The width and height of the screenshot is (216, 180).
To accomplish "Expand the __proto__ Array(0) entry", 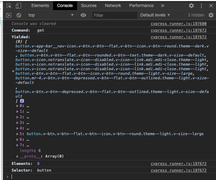I will tap(17, 156).
